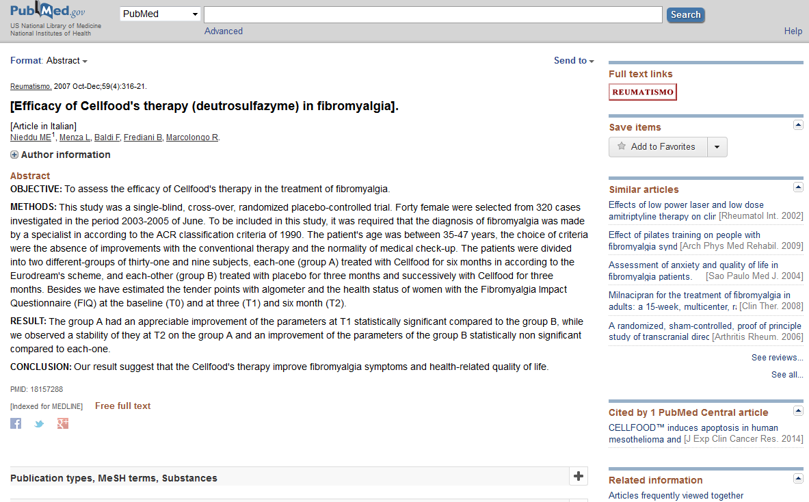Open the Reumatismo full text link logo
The width and height of the screenshot is (809, 502).
point(642,92)
